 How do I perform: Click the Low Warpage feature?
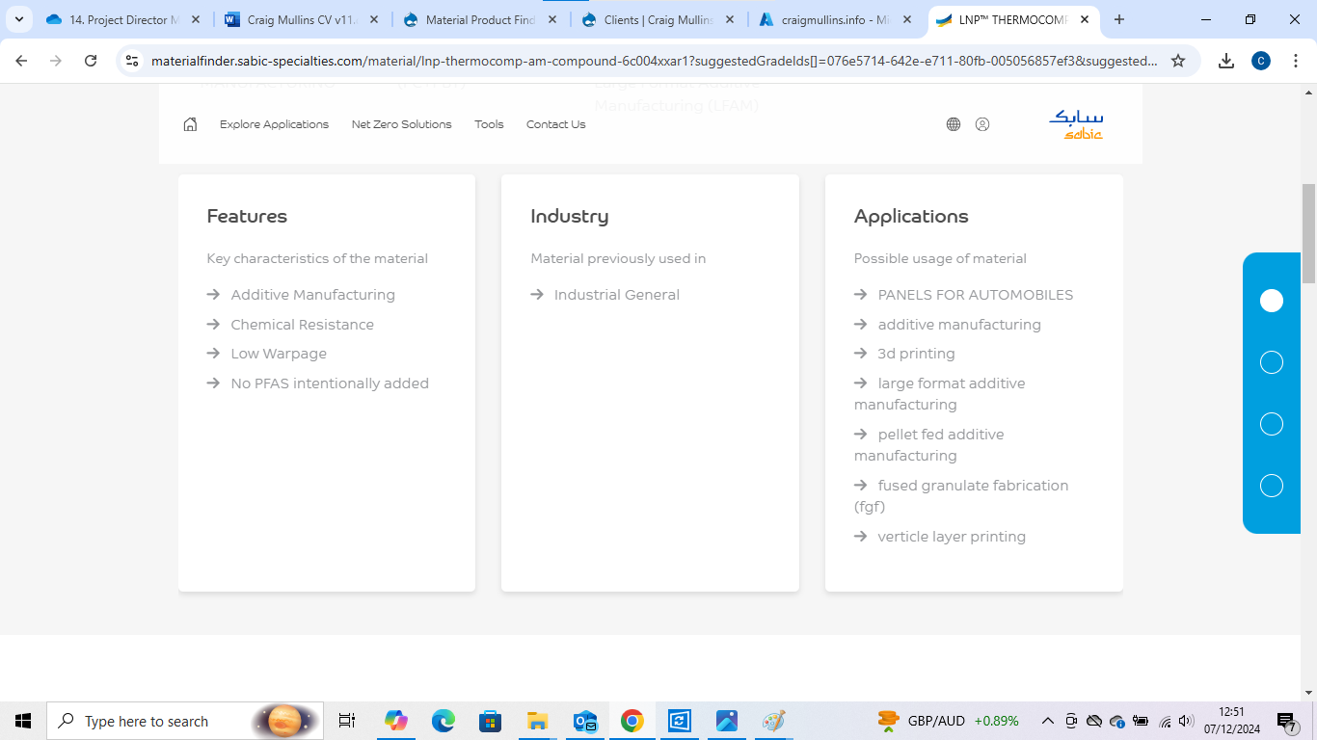click(279, 354)
